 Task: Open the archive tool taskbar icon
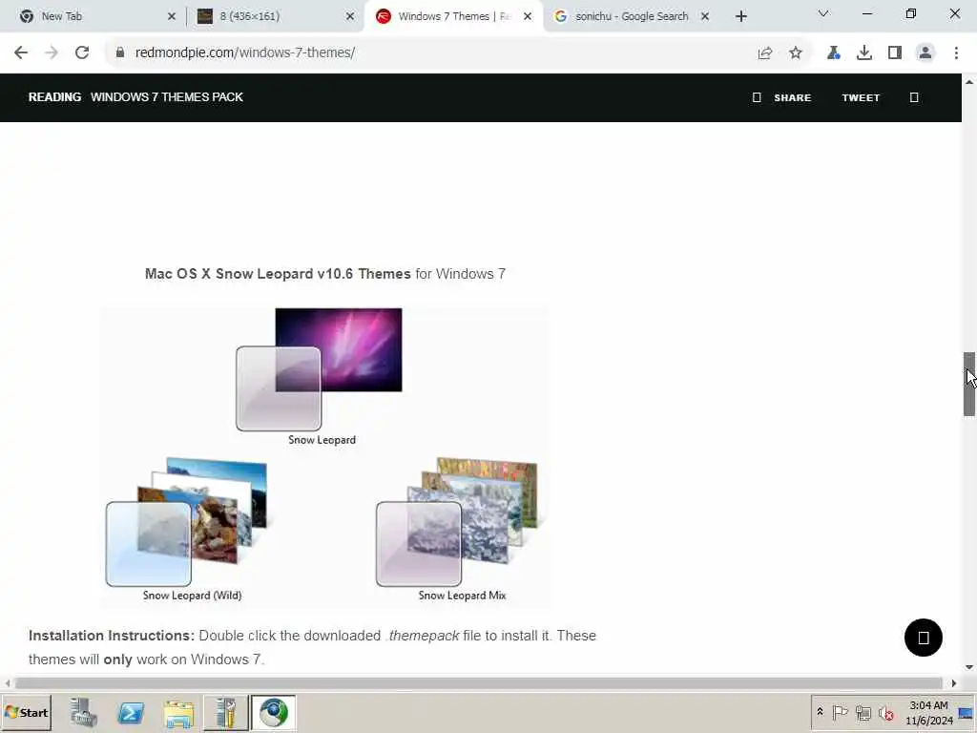pos(225,712)
